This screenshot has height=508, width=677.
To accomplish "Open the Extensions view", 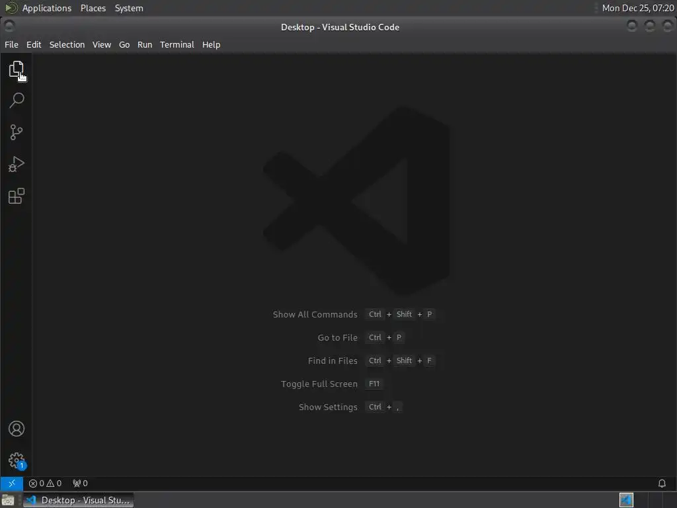I will coord(17,196).
